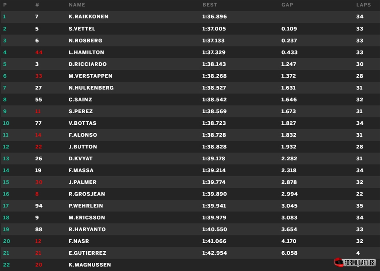The height and width of the screenshot is (271, 380).
Task: Click lap count 35 for Wehrlein
Action: pyautogui.click(x=360, y=206)
